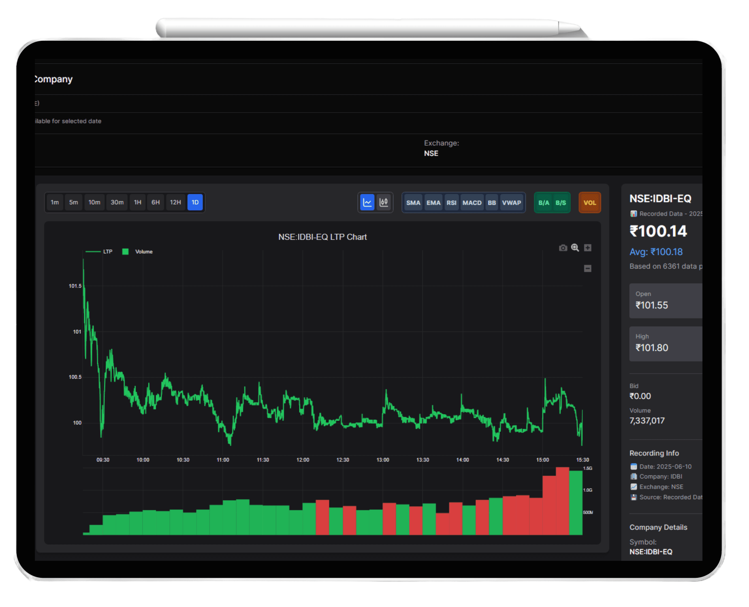This screenshot has width=749, height=607.
Task: Click the zoom in plus icon
Action: click(588, 248)
